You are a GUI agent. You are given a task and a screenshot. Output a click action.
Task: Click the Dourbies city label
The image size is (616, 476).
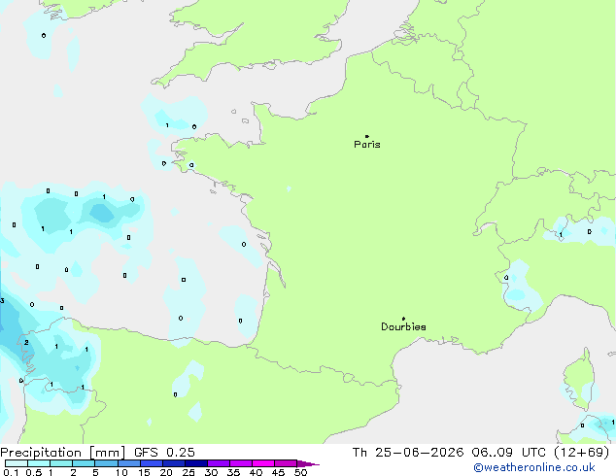pos(403,326)
